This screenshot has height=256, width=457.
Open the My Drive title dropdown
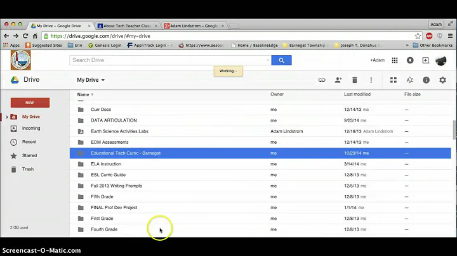[x=91, y=80]
